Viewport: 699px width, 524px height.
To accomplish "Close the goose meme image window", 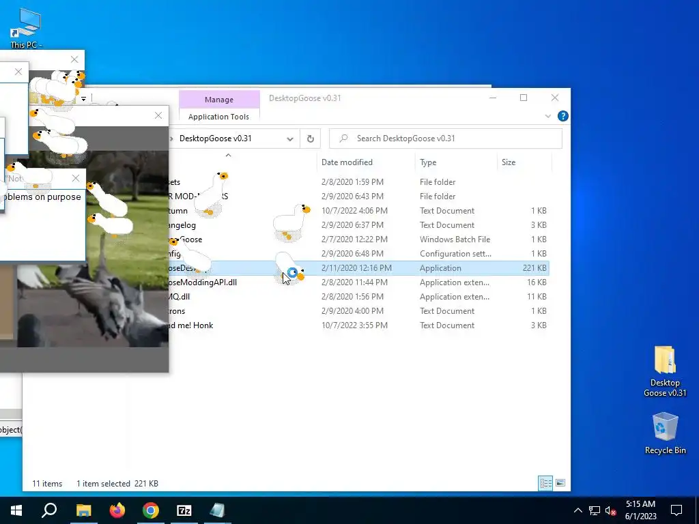I will click(158, 115).
